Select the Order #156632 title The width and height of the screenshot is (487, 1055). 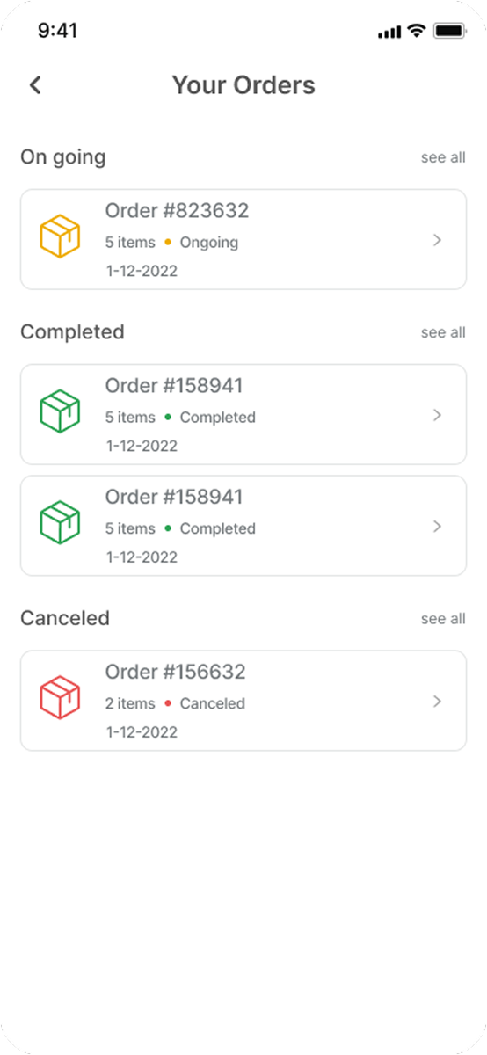point(176,673)
